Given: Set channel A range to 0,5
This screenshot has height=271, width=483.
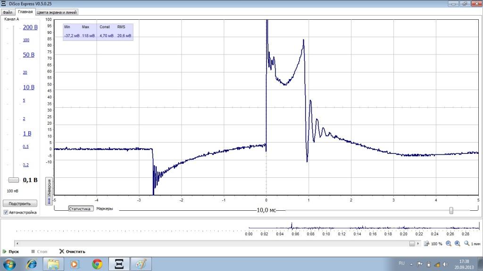Looking at the screenshot, I should pyautogui.click(x=25, y=147).
